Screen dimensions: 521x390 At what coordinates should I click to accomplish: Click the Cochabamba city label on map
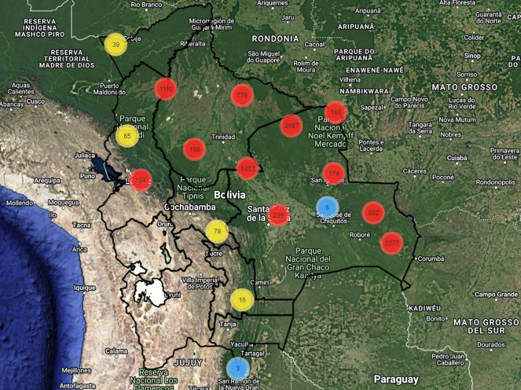(190, 208)
